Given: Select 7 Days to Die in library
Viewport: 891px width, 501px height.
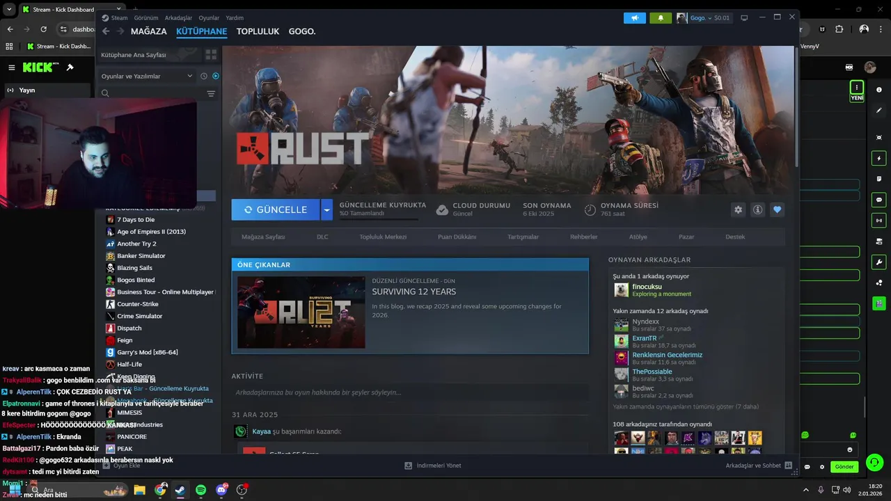Looking at the screenshot, I should click(x=136, y=219).
